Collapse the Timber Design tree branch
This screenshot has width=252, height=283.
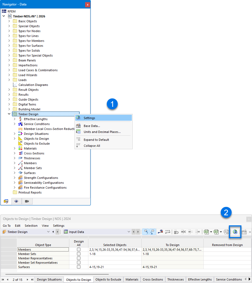pyautogui.click(x=9, y=114)
